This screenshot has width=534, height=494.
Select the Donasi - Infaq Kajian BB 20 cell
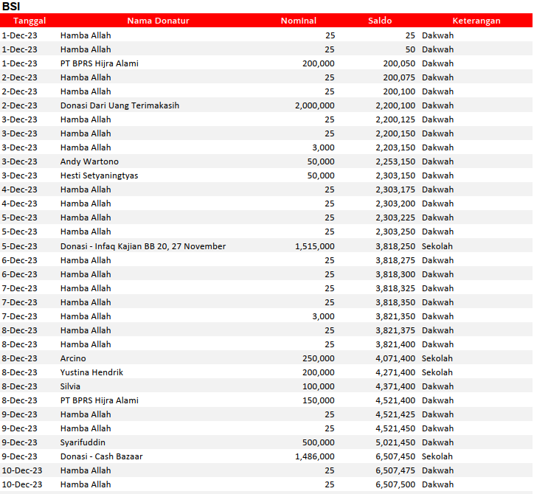(143, 246)
